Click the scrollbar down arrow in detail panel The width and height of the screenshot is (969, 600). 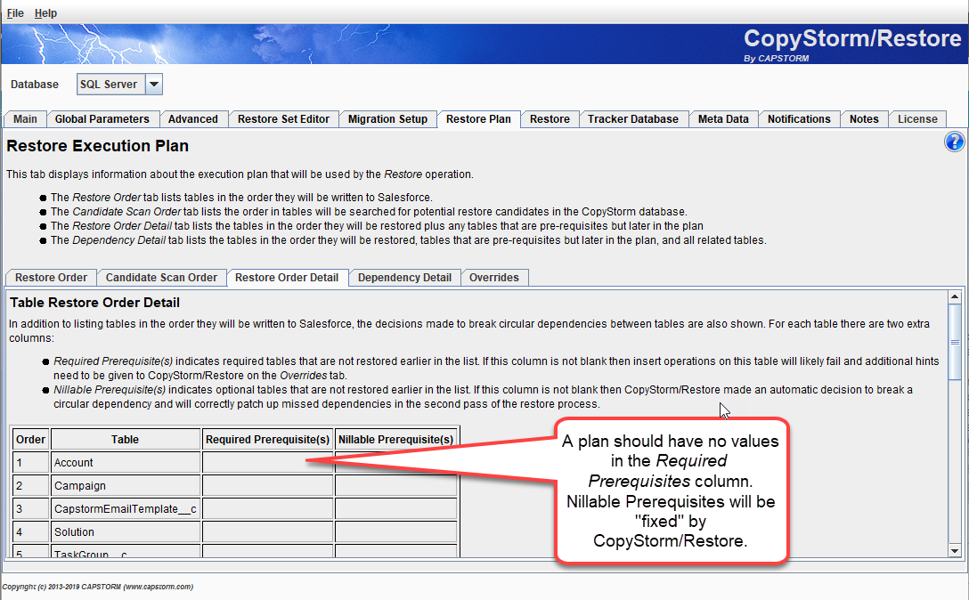click(955, 550)
